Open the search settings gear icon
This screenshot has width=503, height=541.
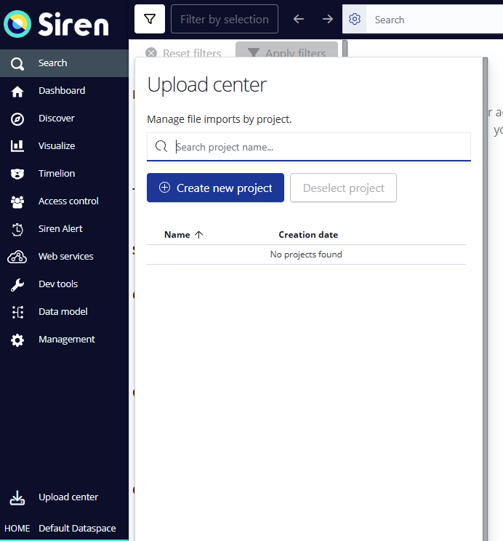[355, 20]
